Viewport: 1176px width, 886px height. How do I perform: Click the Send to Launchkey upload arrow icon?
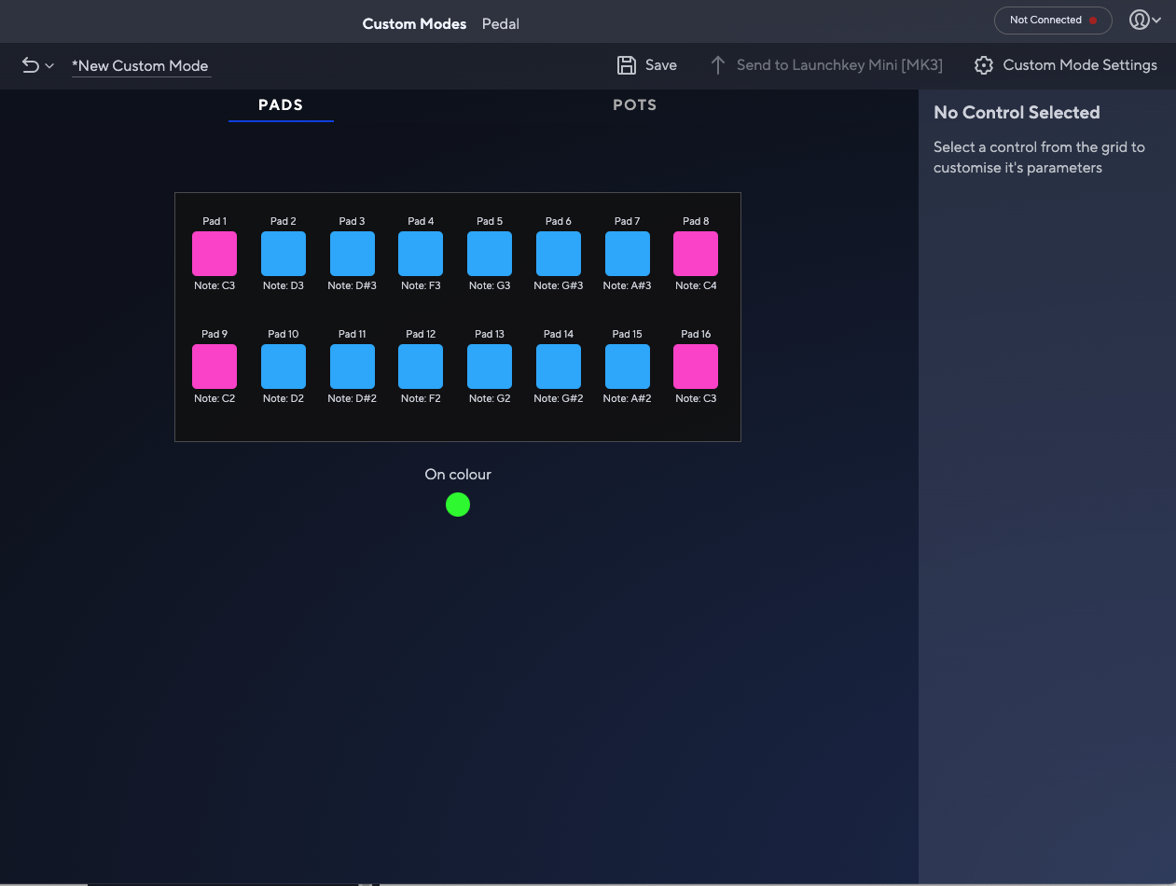point(717,65)
